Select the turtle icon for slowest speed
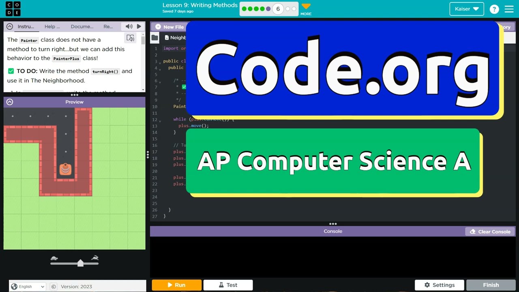The height and width of the screenshot is (292, 519). pos(55,258)
